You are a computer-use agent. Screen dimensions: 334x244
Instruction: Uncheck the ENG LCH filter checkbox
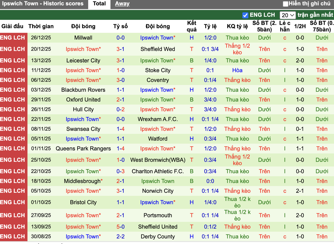click(x=245, y=15)
